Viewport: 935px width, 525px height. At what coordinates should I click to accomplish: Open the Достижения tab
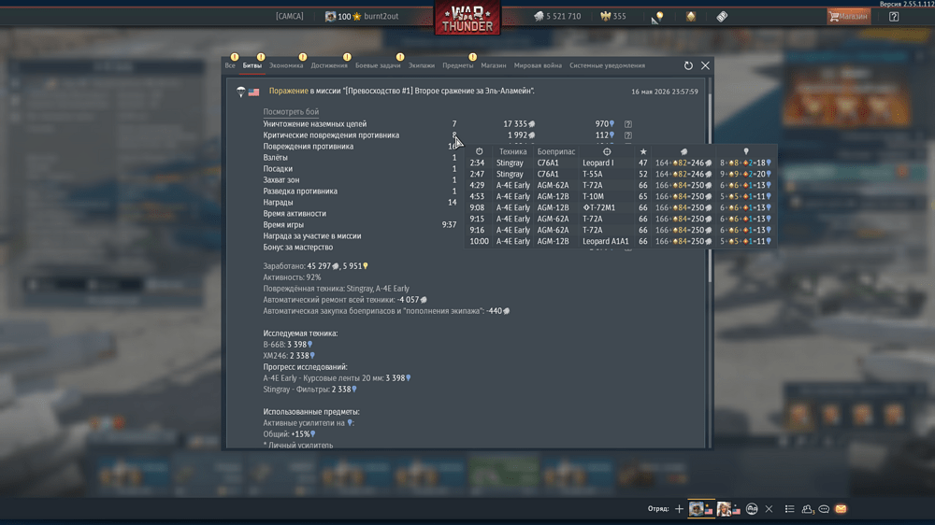coord(329,65)
